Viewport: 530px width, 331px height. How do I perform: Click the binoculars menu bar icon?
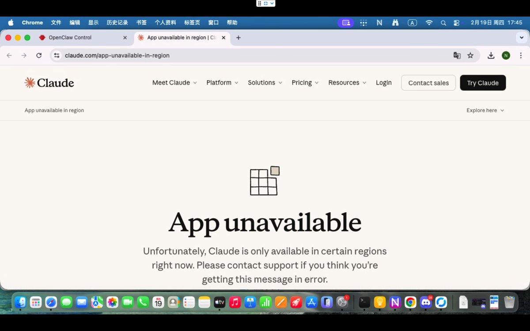point(395,23)
